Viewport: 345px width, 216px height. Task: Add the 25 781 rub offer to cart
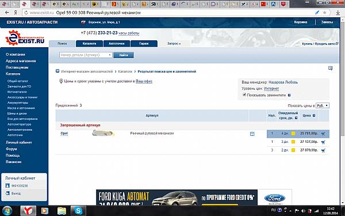[x=323, y=134]
